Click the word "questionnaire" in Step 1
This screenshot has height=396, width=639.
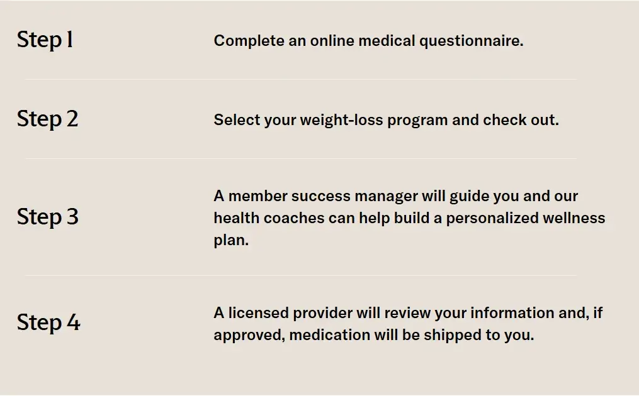[471, 41]
